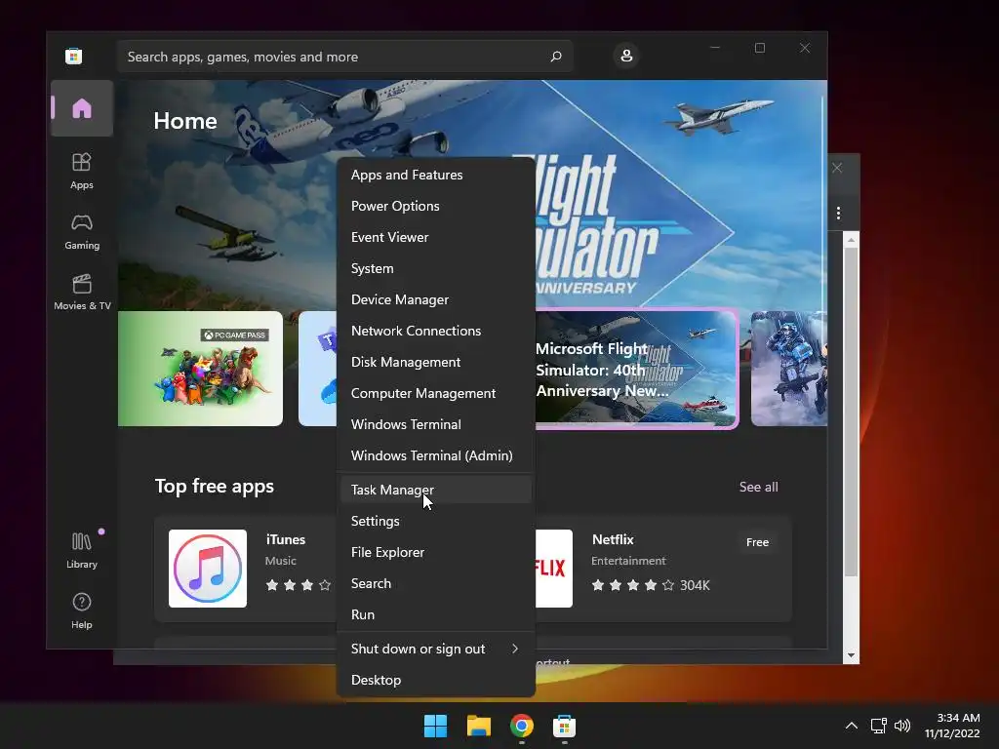This screenshot has height=749, width=999.
Task: Click the Free button for Netflix
Action: (x=757, y=542)
